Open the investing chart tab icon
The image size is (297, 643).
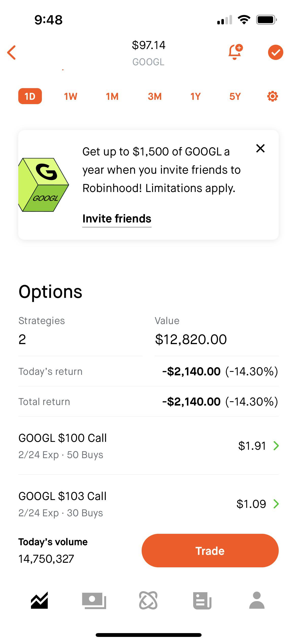coord(39,600)
